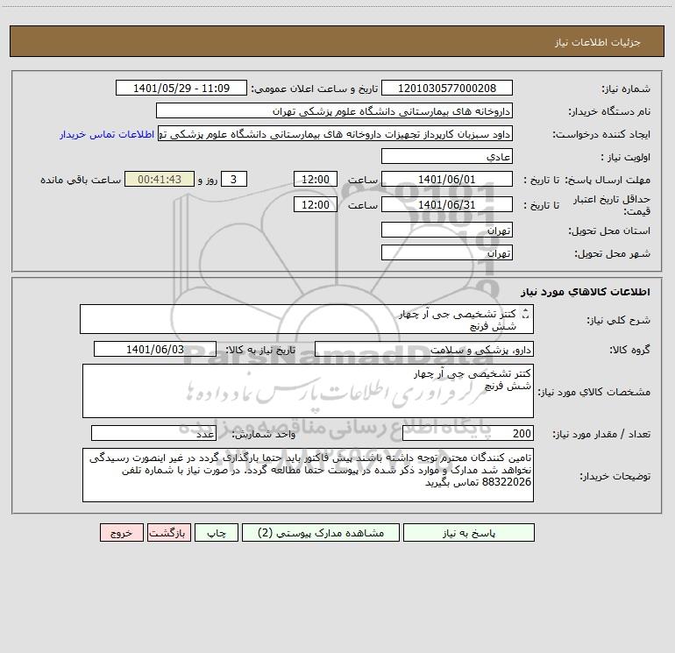The width and height of the screenshot is (675, 653).
Task: Click days remaining field showing 3
Action: point(234,179)
